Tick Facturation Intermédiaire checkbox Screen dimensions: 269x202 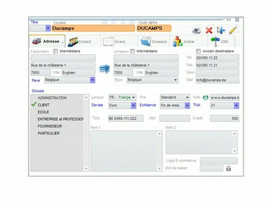55,51
